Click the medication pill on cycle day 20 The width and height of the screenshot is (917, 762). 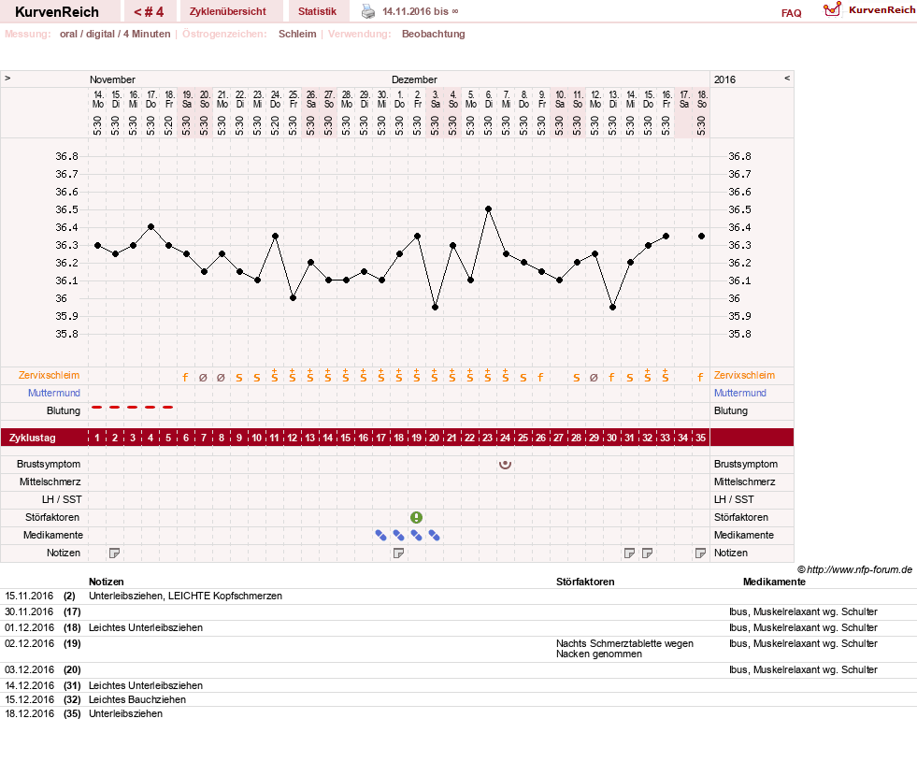click(434, 535)
